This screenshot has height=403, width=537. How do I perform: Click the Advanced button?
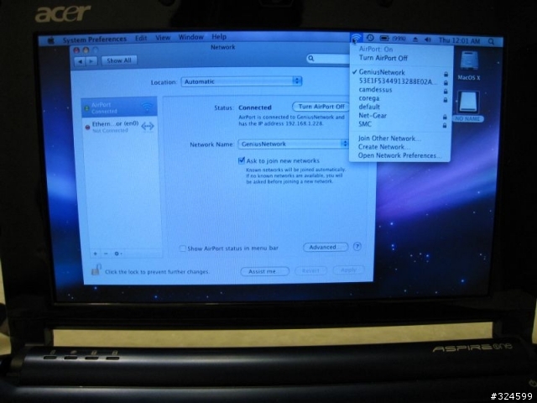tap(326, 247)
